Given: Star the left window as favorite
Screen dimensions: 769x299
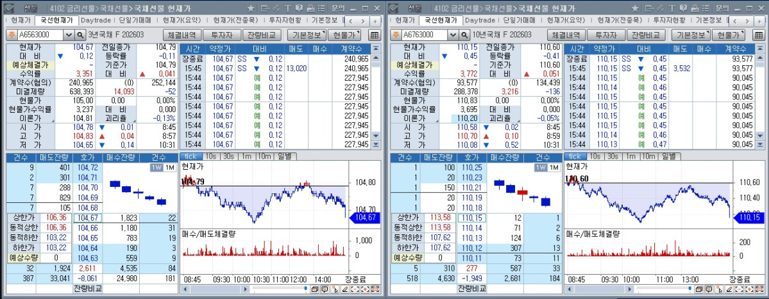Looking at the screenshot, I should [x=251, y=8].
